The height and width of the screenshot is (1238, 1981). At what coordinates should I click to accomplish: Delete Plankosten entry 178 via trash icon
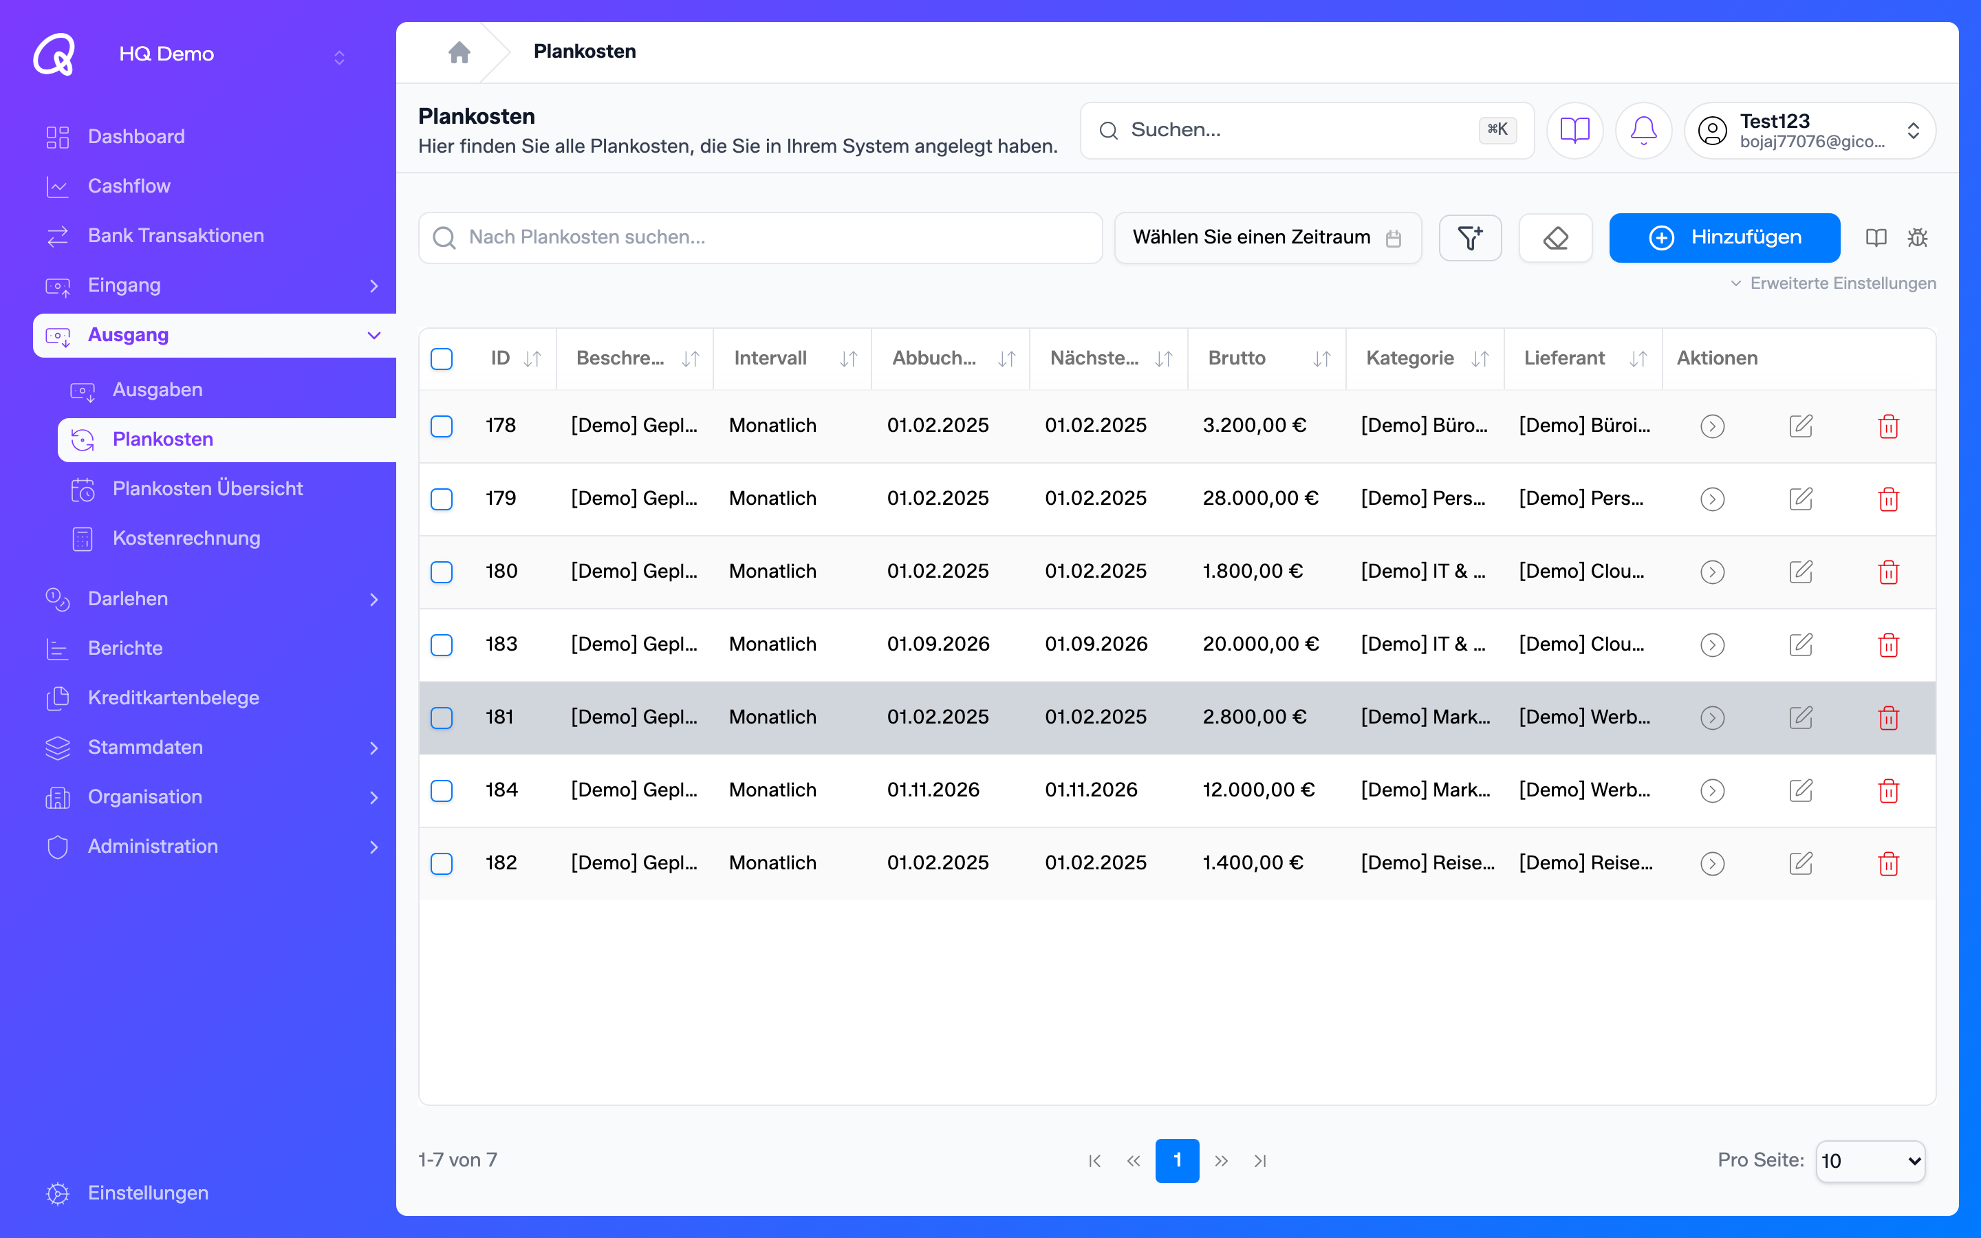coord(1889,426)
